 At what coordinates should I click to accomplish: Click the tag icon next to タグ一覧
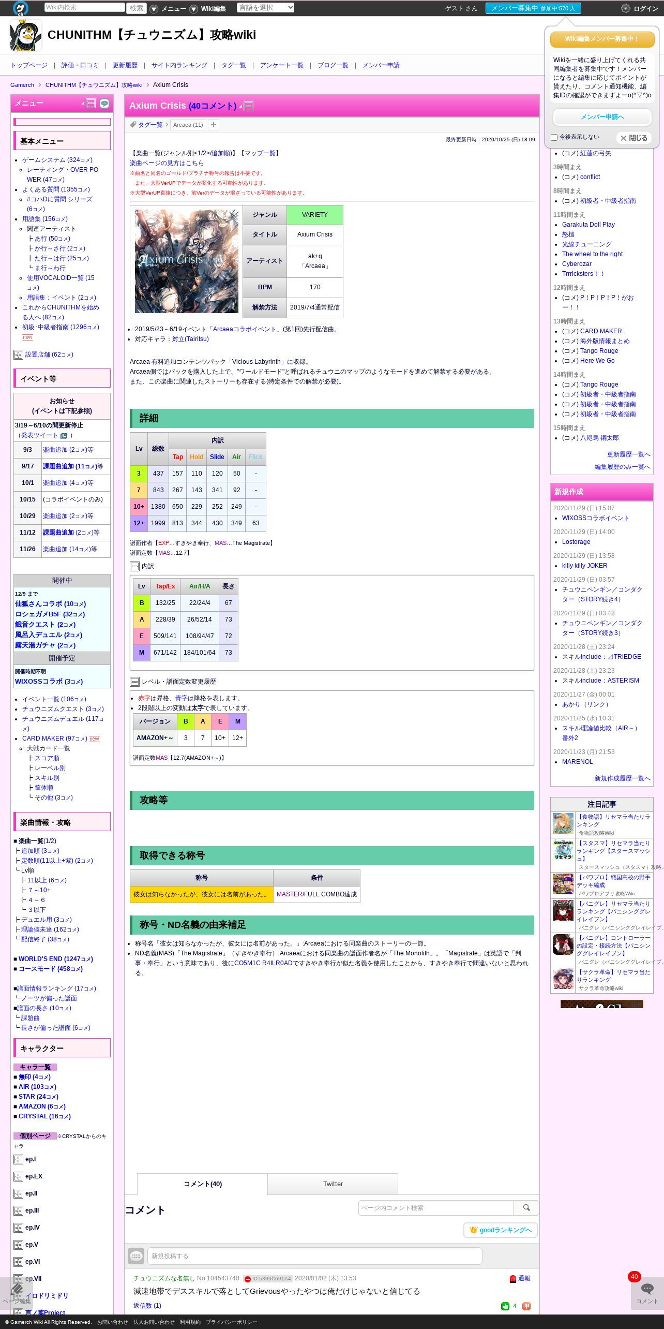[x=133, y=124]
